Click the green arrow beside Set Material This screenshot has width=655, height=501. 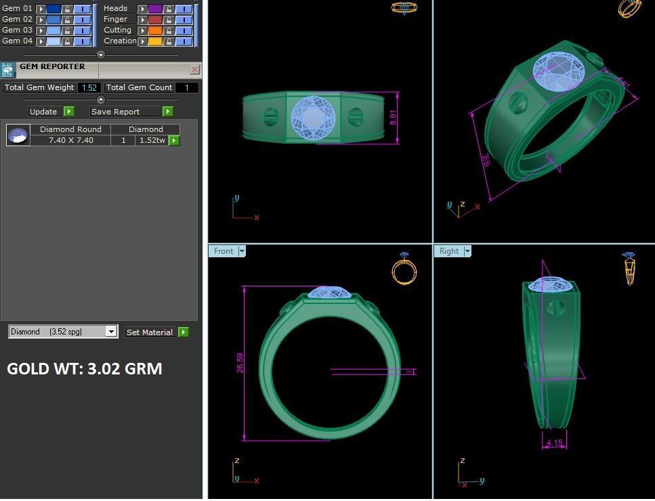click(184, 332)
